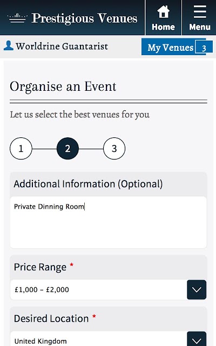Viewport: 216px width, 346px height.
Task: Open the United Kingdom location selector
Action: [108, 339]
